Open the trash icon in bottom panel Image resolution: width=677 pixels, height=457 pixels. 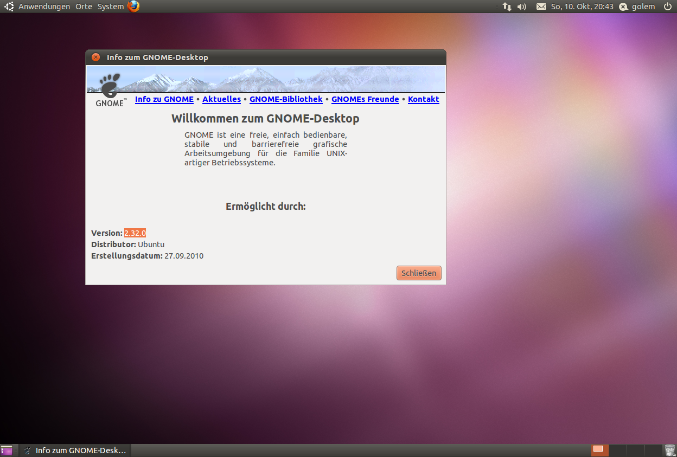670,450
